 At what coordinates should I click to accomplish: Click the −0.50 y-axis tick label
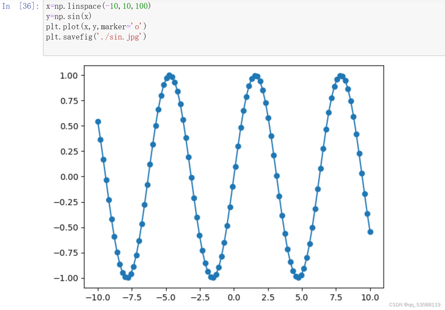66,227
